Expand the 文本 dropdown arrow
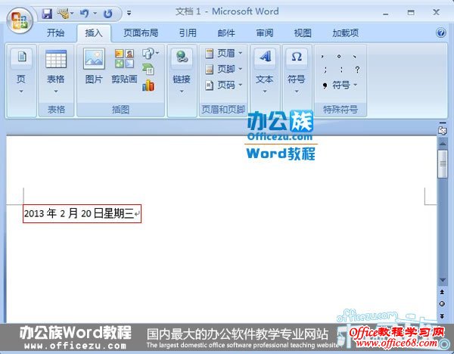454x354 pixels. point(265,92)
